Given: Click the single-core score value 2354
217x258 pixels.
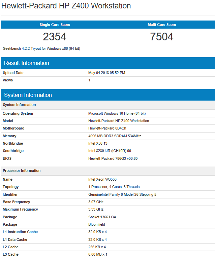Looking at the screenshot, I should pyautogui.click(x=55, y=37).
